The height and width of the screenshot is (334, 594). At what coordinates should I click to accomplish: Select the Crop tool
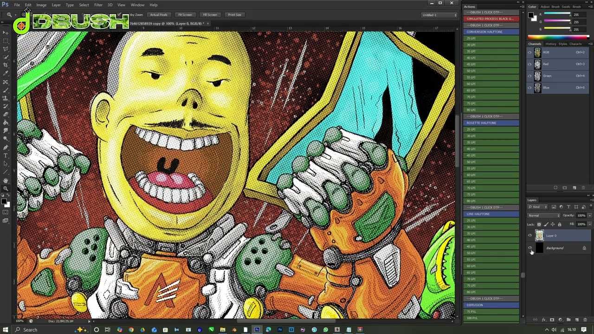pyautogui.click(x=6, y=64)
